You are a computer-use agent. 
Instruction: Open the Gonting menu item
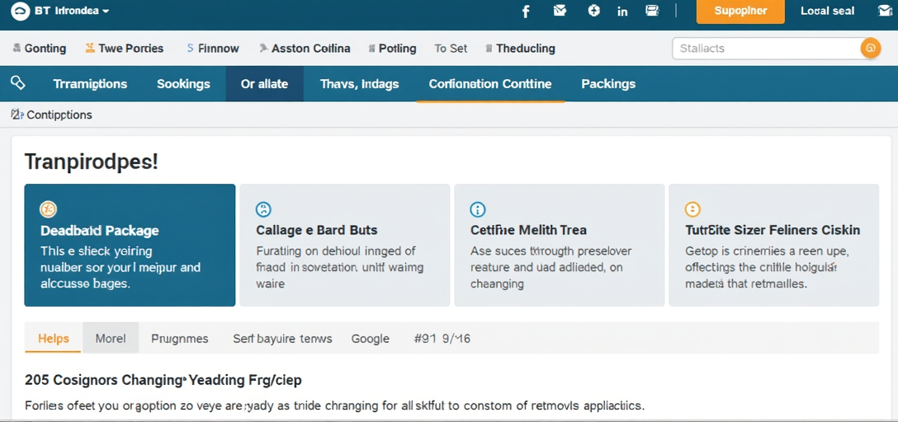(45, 49)
